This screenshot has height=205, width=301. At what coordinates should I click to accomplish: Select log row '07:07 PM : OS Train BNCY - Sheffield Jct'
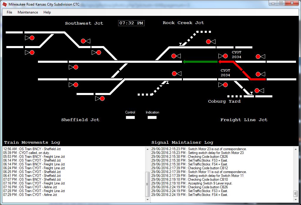tap(32, 179)
